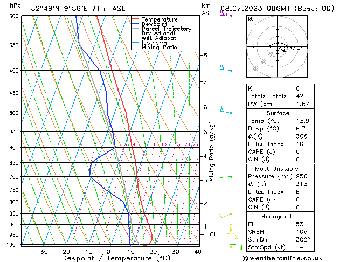Click the surface wind barb at 1000 hPa
Image resolution: width=339 pixels, height=262 pixels.
click(x=235, y=246)
